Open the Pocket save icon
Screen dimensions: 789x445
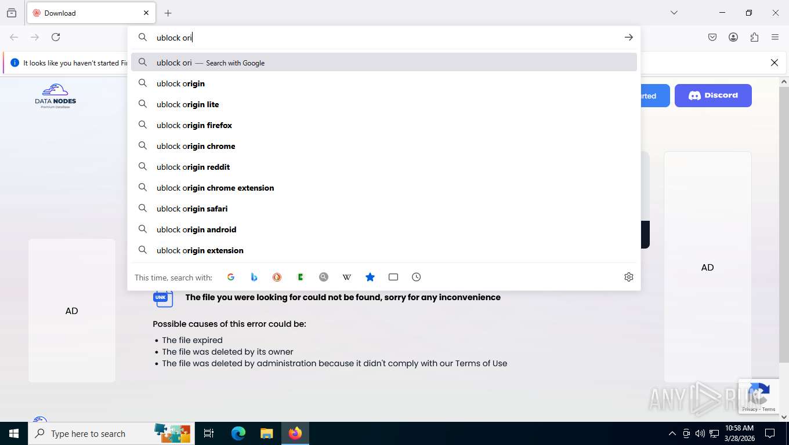tap(712, 37)
